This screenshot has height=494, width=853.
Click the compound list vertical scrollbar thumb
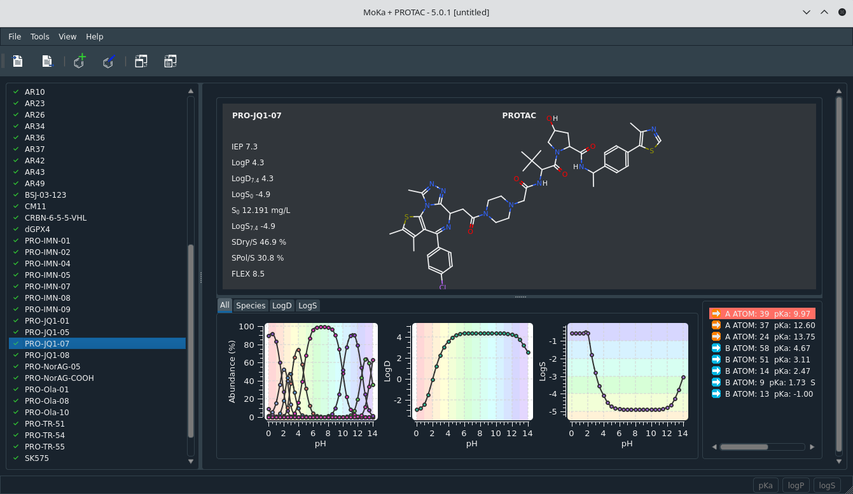click(x=191, y=341)
